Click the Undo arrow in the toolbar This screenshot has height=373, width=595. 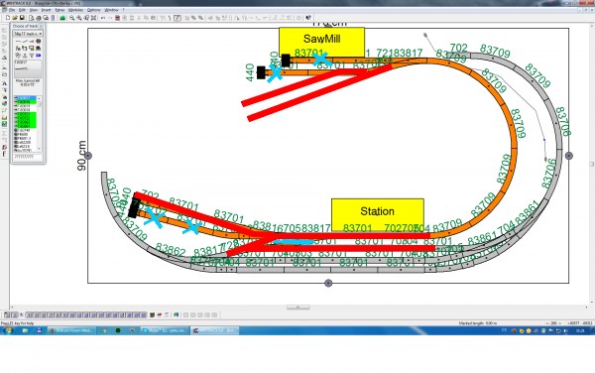pyautogui.click(x=103, y=18)
